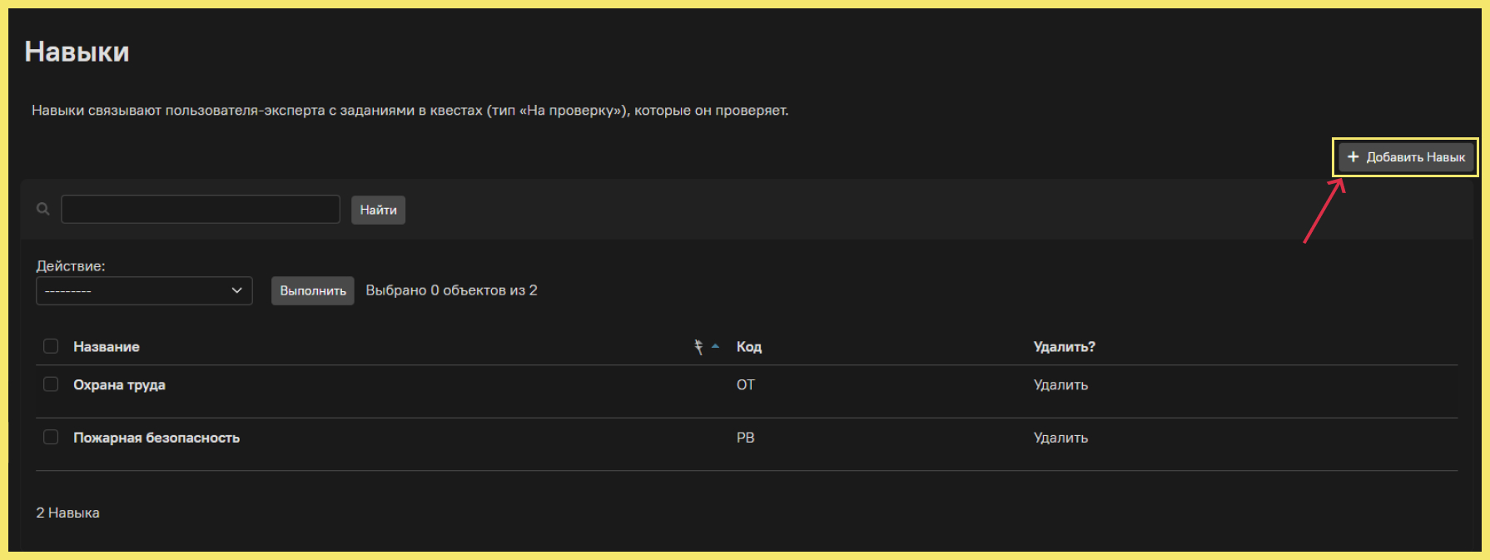Click the Удалить? column header
The height and width of the screenshot is (560, 1490).
coord(1064,347)
